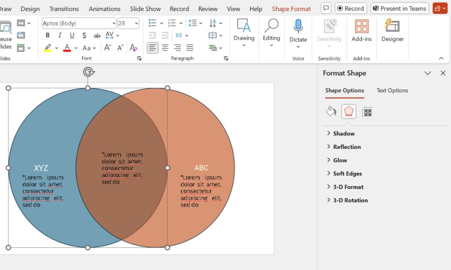Switch to the Review tab

point(208,9)
